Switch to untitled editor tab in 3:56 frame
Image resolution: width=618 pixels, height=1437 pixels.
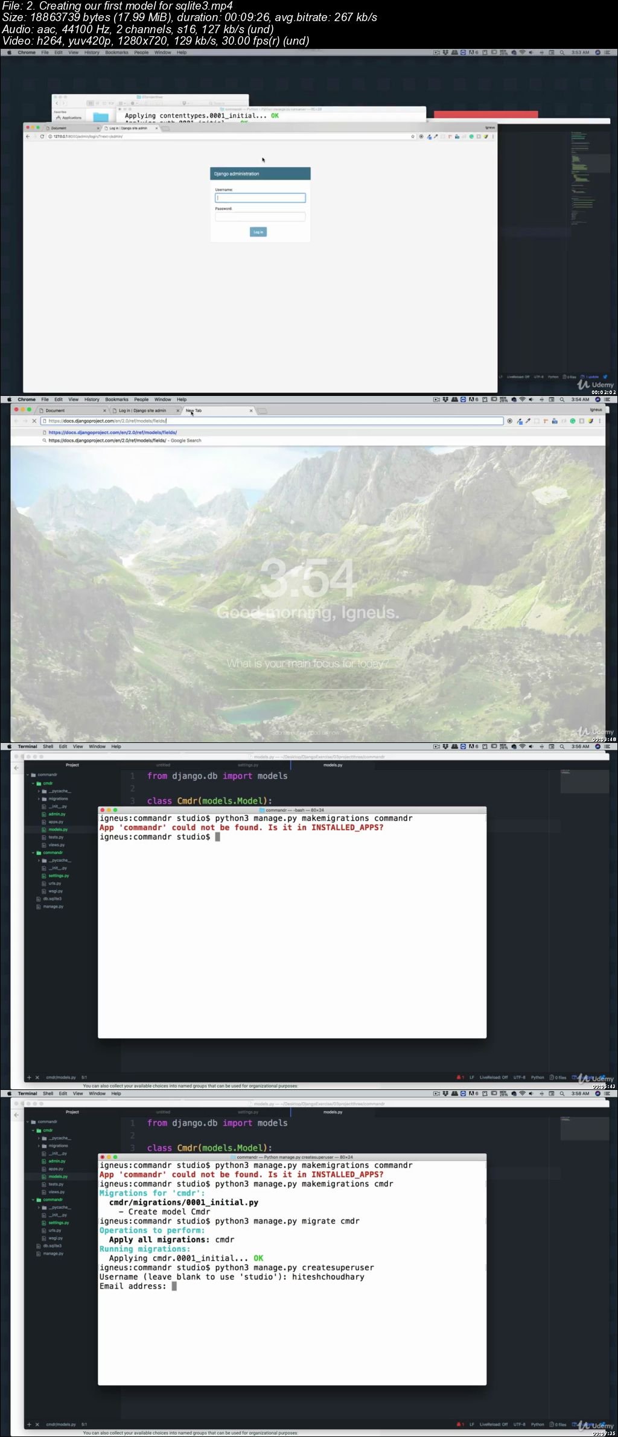click(x=163, y=765)
